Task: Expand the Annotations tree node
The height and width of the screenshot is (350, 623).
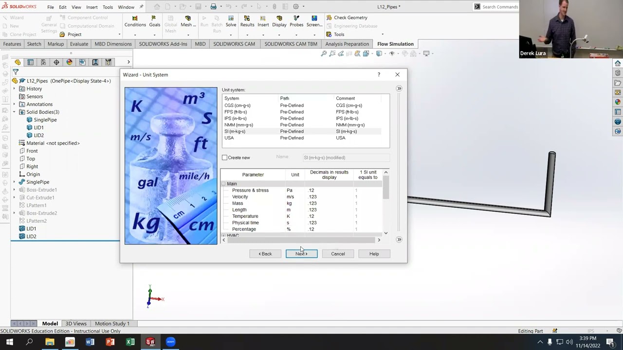Action: [x=14, y=104]
